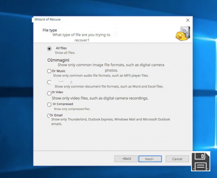The width and height of the screenshot is (217, 178).
Task: Select the All files radio button
Action: 49,49
